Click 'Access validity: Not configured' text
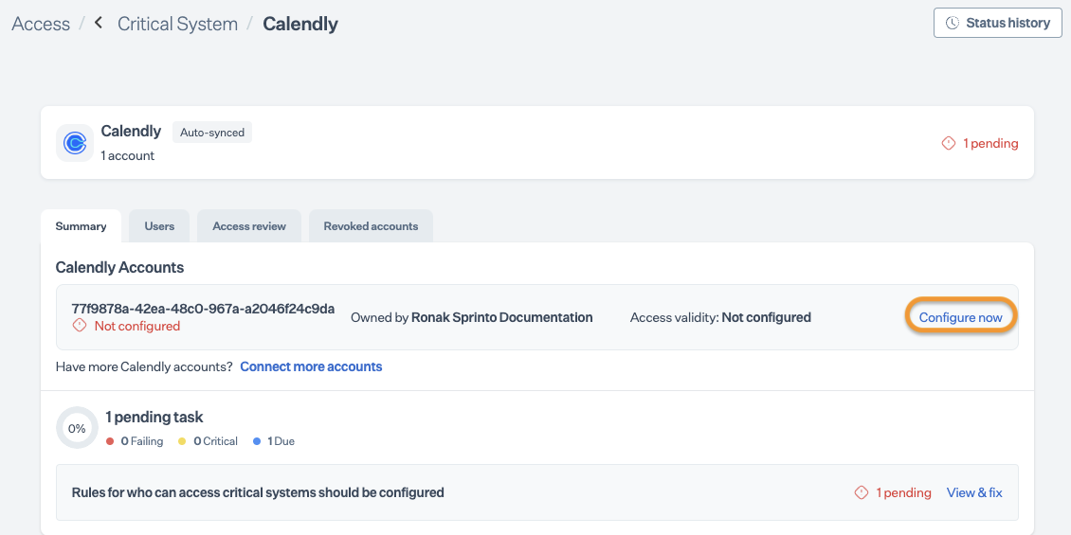 (x=720, y=317)
